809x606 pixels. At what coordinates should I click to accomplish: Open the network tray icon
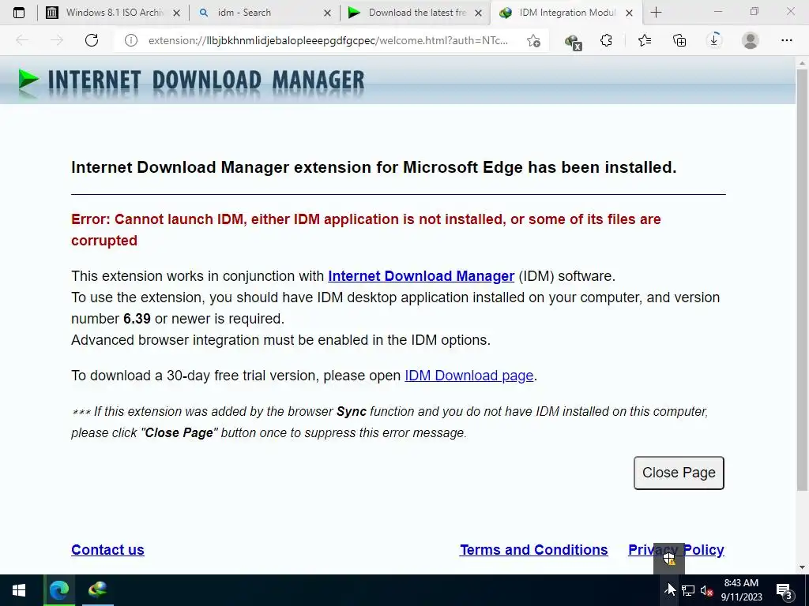(688, 590)
